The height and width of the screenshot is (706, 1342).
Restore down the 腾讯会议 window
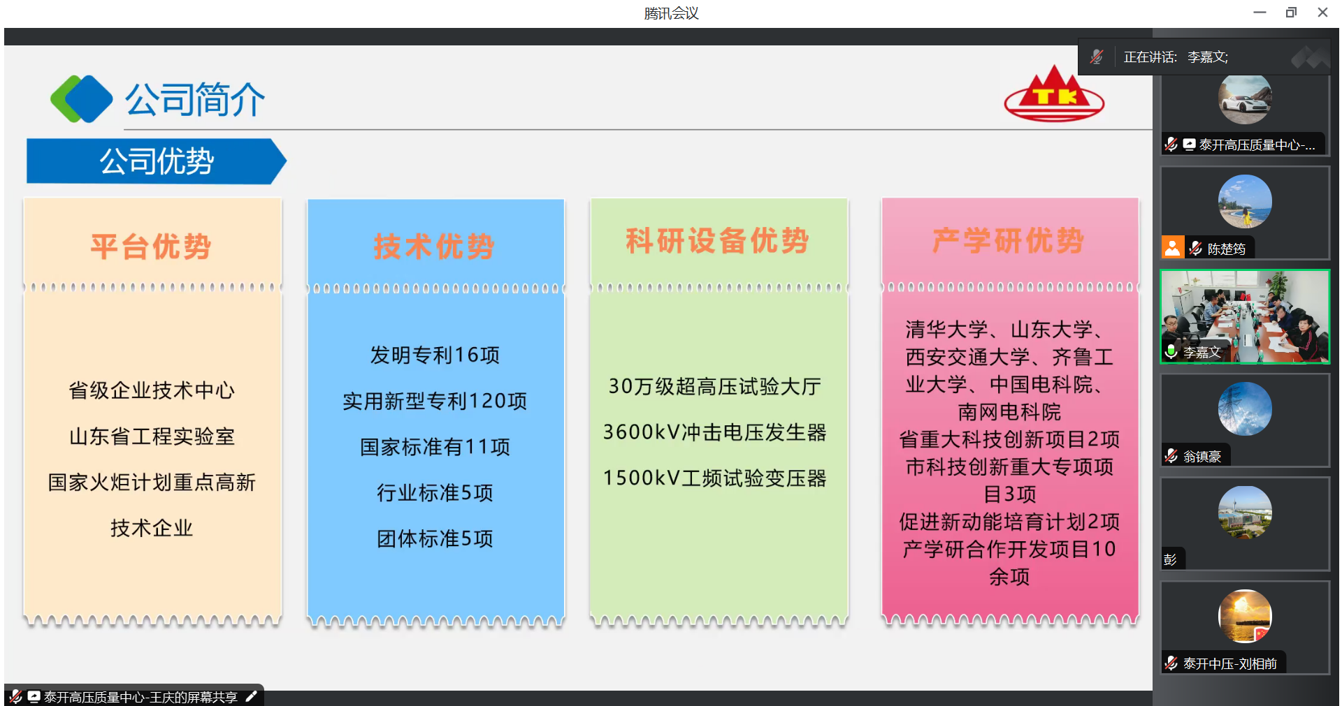coord(1291,13)
